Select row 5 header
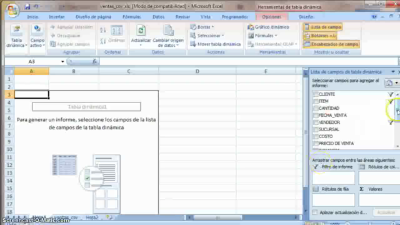Viewport: 400px width, 225px height. pos(9,110)
